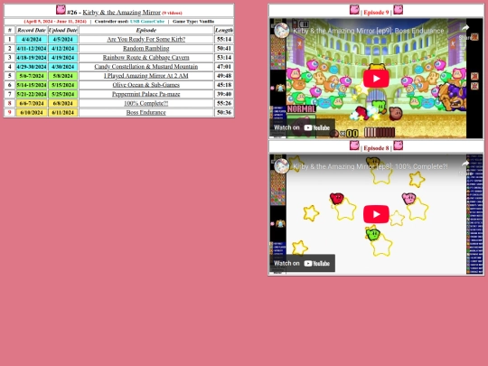Select upload date cell '4/19/2024'
Image resolution: width=488 pixels, height=366 pixels.
pos(63,58)
